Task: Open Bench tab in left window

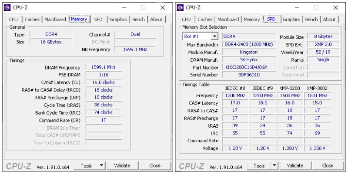Action: pyautogui.click(x=138, y=20)
